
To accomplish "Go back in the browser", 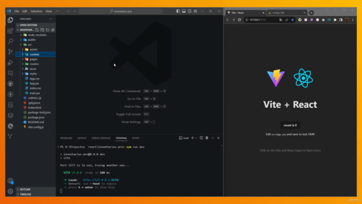I will pos(228,20).
